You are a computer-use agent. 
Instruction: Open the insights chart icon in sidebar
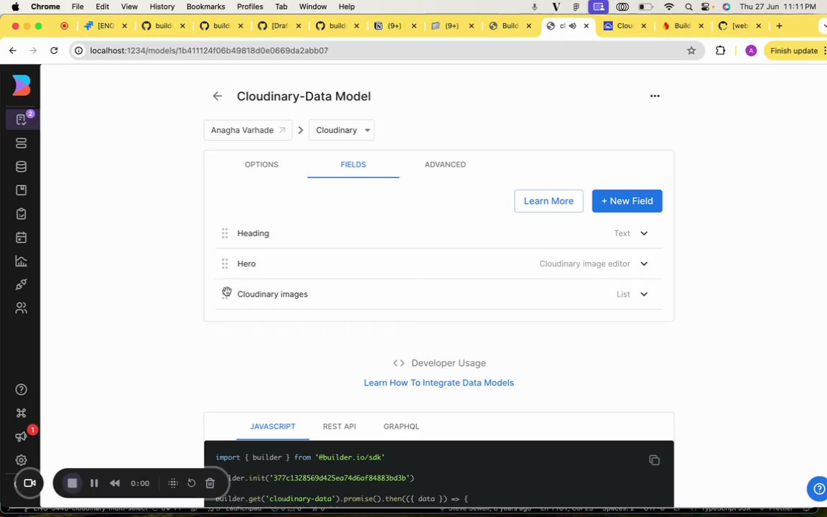(21, 261)
